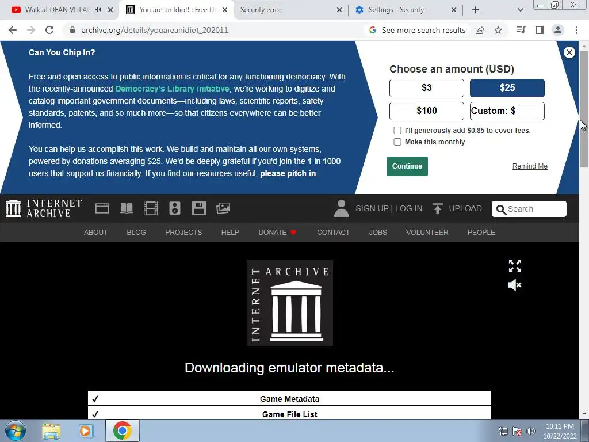This screenshot has width=589, height=442.
Task: Open the CONTACT menu item
Action: 333,233
